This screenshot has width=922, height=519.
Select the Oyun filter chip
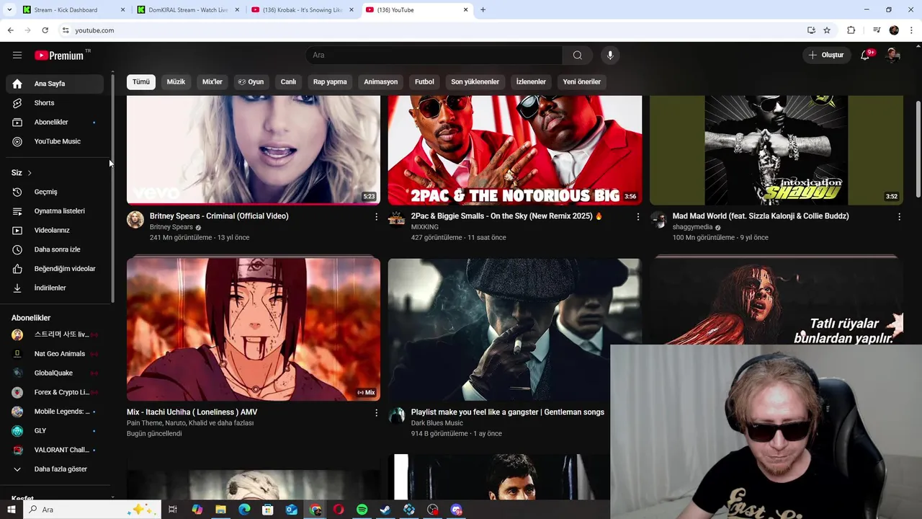click(251, 81)
